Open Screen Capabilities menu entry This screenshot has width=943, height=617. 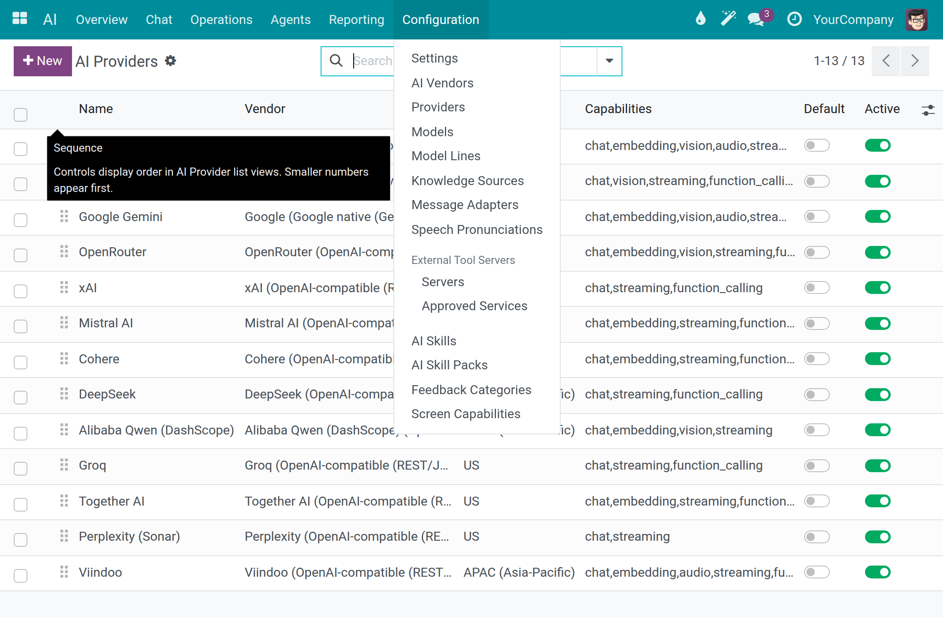pyautogui.click(x=465, y=414)
